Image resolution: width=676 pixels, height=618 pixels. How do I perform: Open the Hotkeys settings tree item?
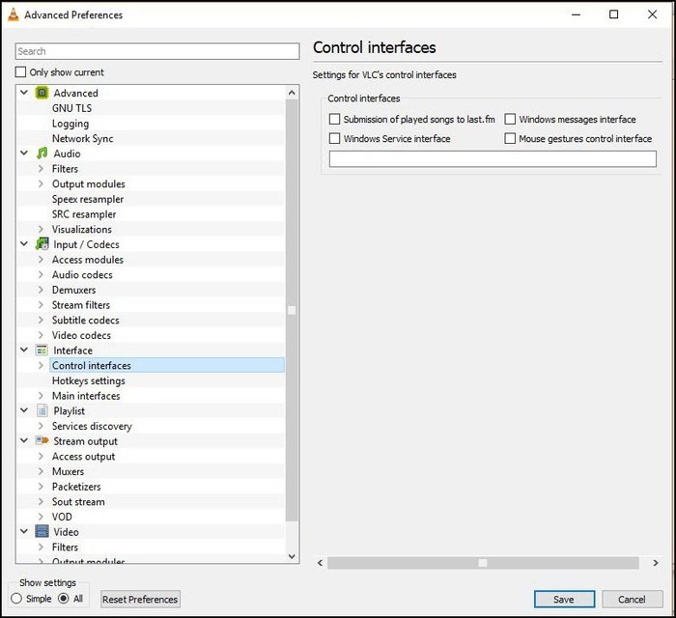89,380
